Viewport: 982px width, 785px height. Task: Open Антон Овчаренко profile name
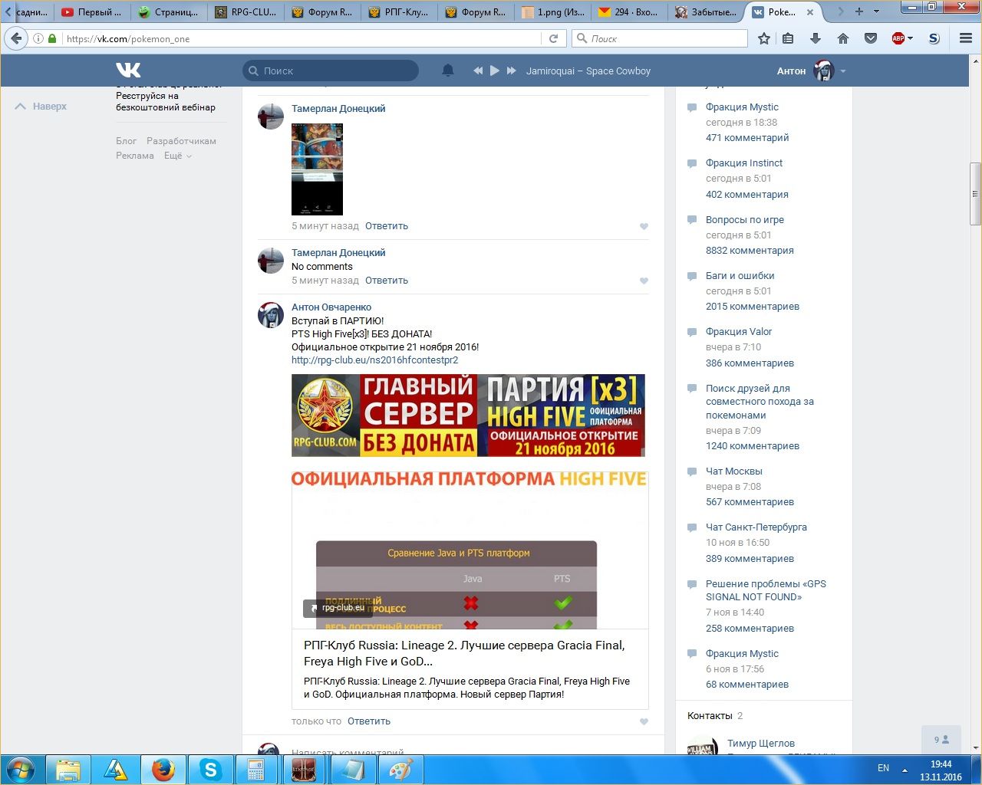[x=331, y=307]
